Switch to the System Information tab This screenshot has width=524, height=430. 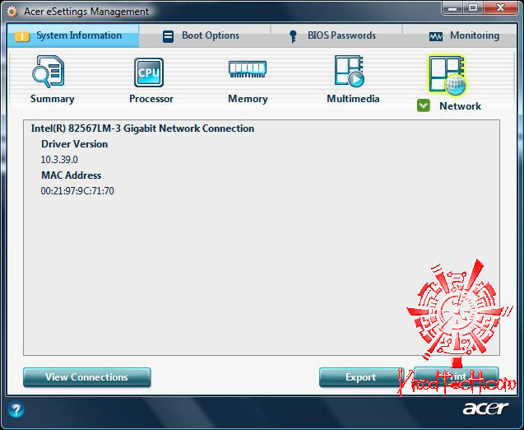(x=73, y=35)
